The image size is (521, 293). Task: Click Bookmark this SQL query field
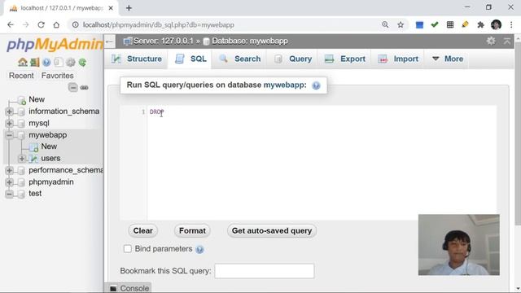click(x=265, y=271)
